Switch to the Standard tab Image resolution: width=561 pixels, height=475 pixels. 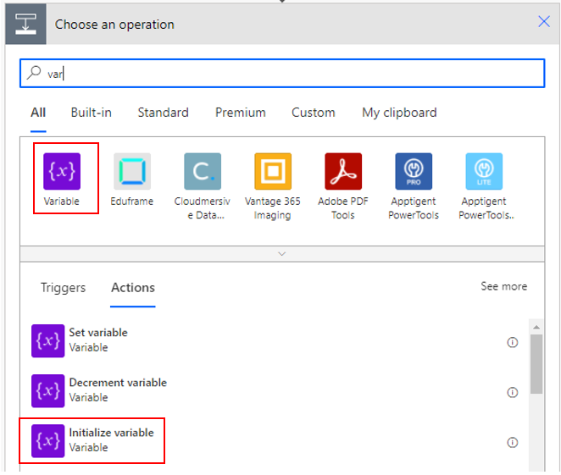[x=164, y=113]
